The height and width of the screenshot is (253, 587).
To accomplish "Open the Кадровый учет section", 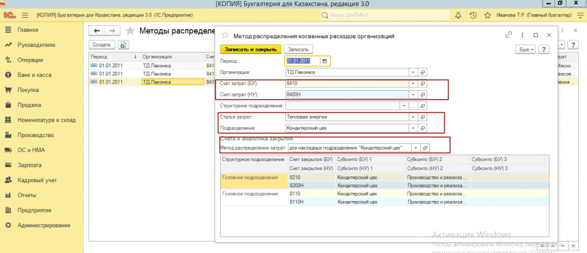I will (x=37, y=180).
